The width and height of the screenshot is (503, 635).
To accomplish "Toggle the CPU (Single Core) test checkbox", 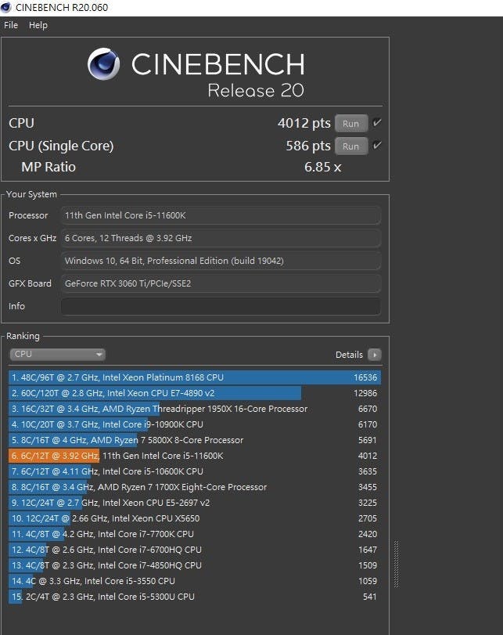I will 377,146.
